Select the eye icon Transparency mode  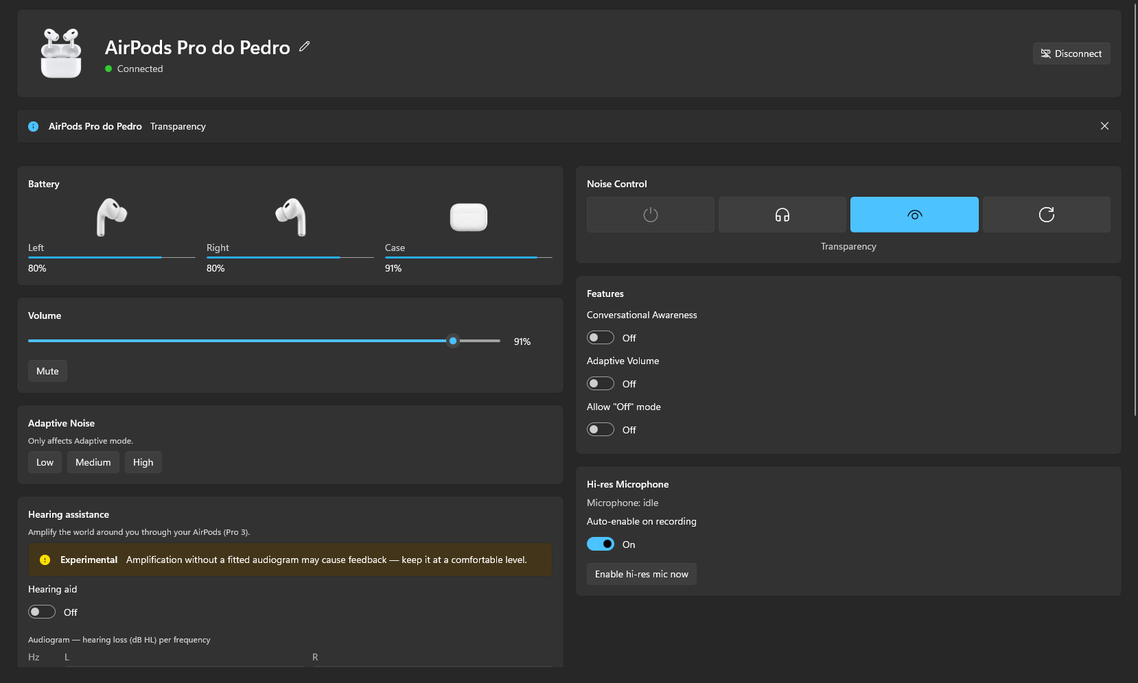pos(914,215)
